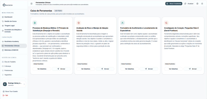Send the Avaliação de Risco tool
Screen dimensions: 207x99
click(105, 69)
